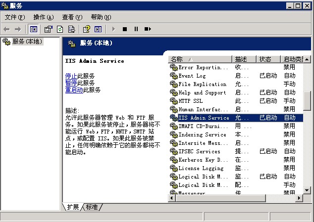Open the 查看(V) menu

[x=72, y=17]
